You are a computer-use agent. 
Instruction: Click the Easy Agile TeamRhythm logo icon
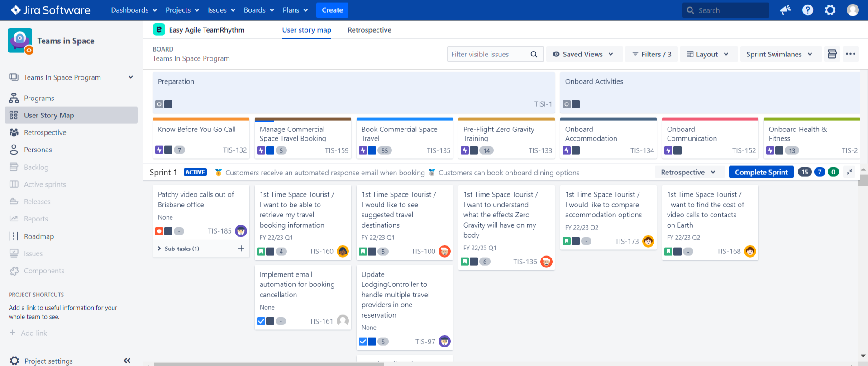[159, 30]
